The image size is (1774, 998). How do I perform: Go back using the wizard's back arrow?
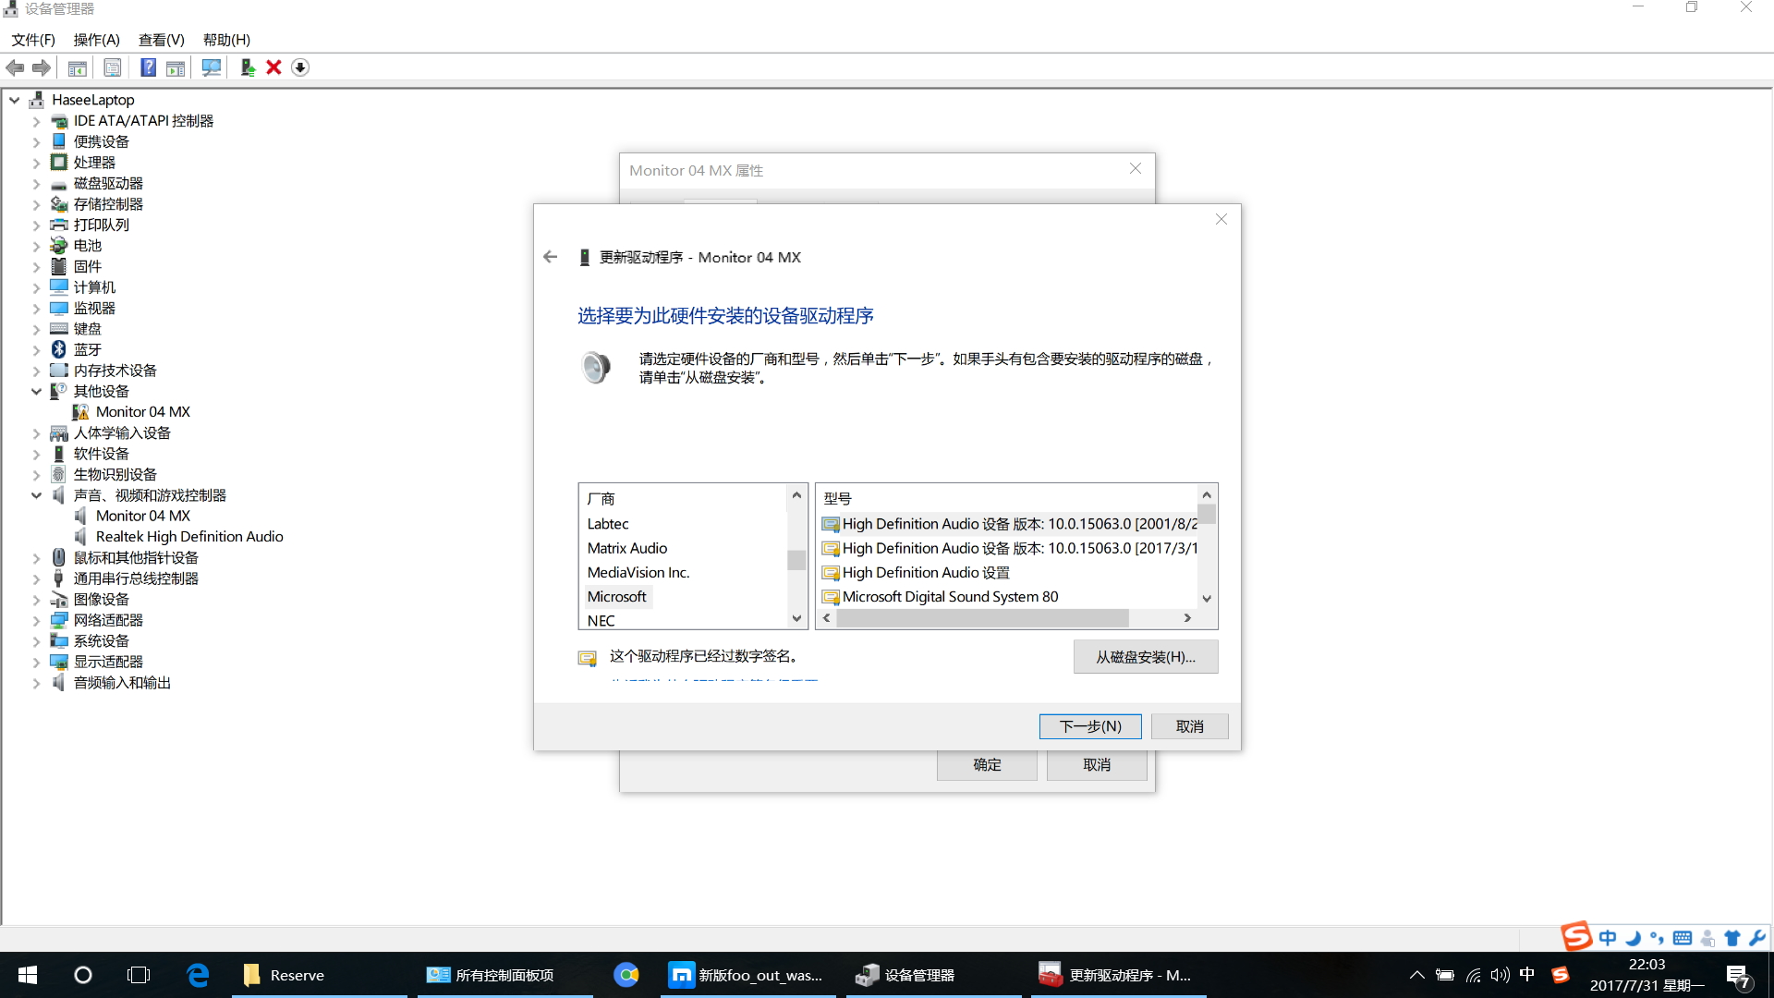coord(551,257)
